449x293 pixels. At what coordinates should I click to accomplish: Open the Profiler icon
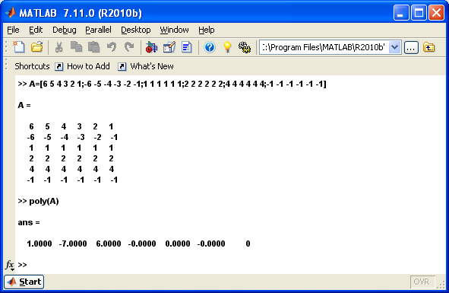coord(186,47)
